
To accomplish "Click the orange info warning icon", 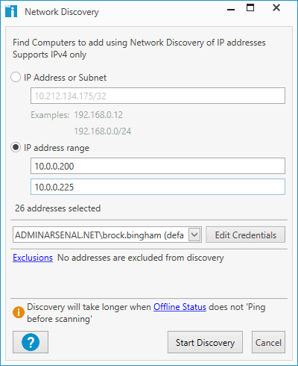I will coord(19,312).
